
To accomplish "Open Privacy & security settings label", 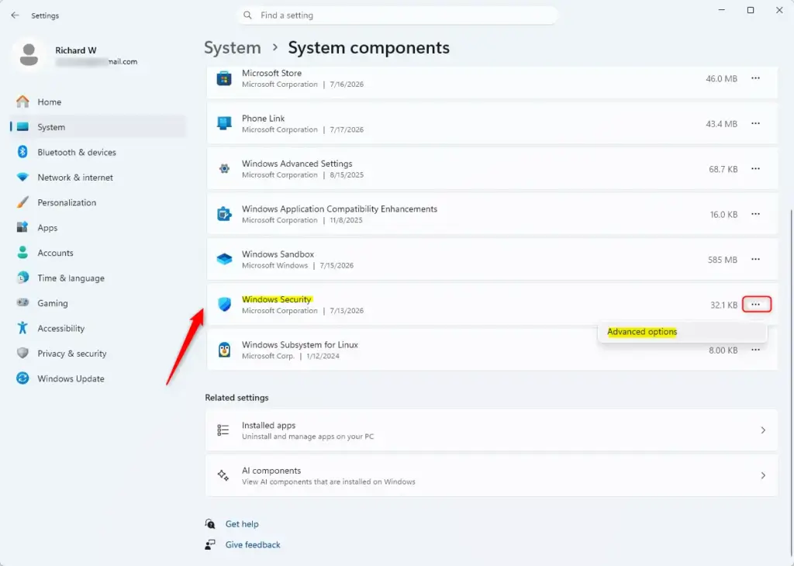I will point(72,354).
